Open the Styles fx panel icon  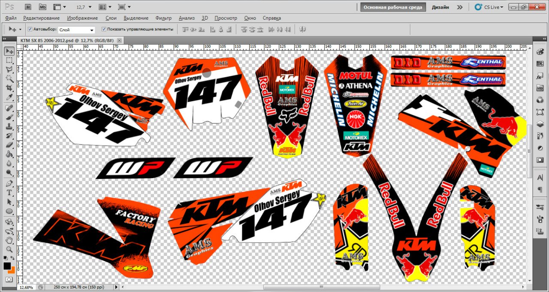point(540,76)
